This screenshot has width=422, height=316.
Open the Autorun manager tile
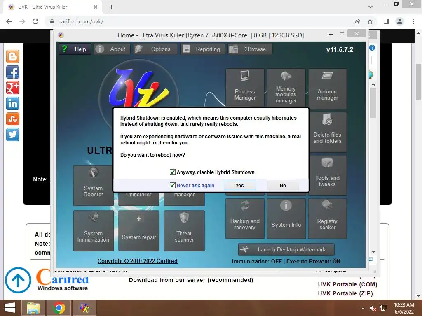pyautogui.click(x=327, y=88)
